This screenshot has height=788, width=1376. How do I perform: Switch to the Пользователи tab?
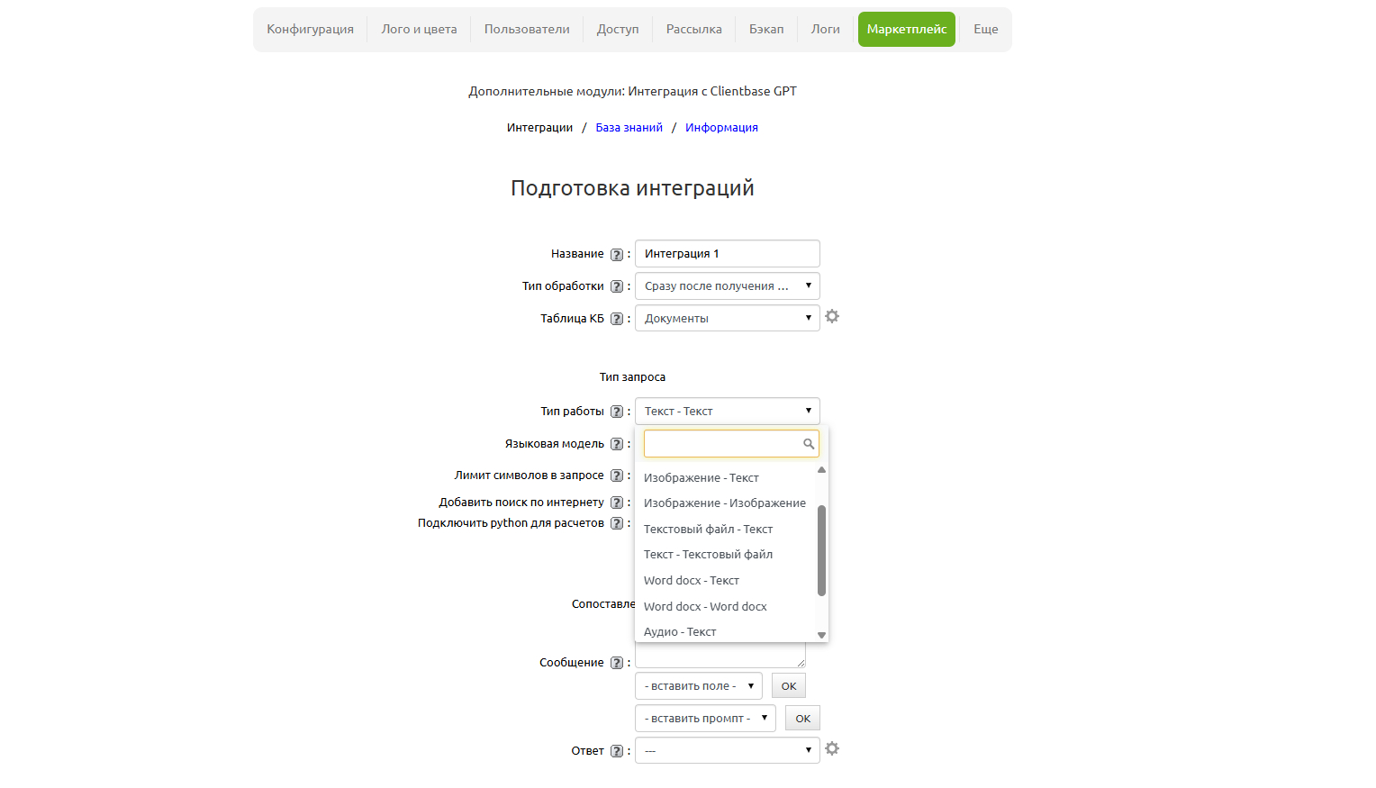coord(527,29)
